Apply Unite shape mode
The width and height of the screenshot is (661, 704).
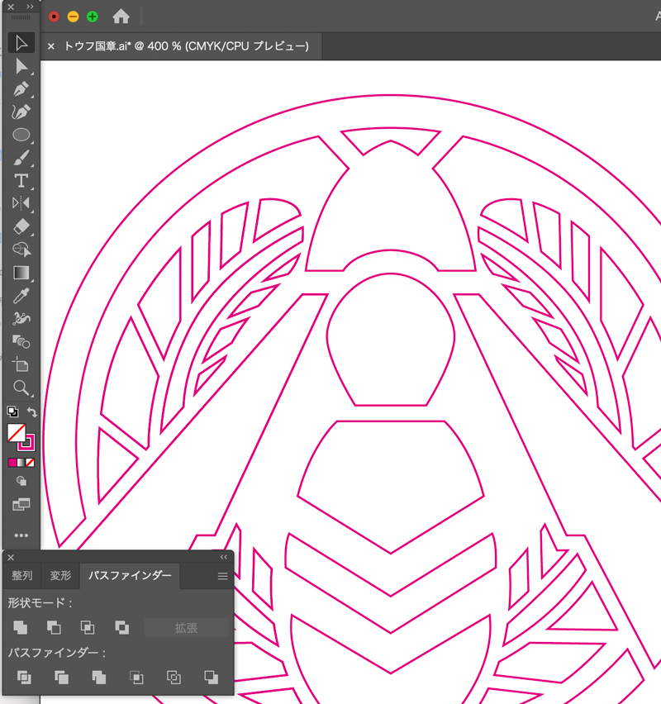click(x=20, y=627)
